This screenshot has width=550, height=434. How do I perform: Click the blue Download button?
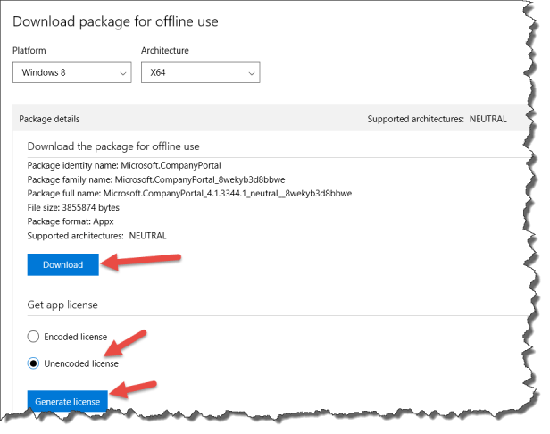coord(62,264)
